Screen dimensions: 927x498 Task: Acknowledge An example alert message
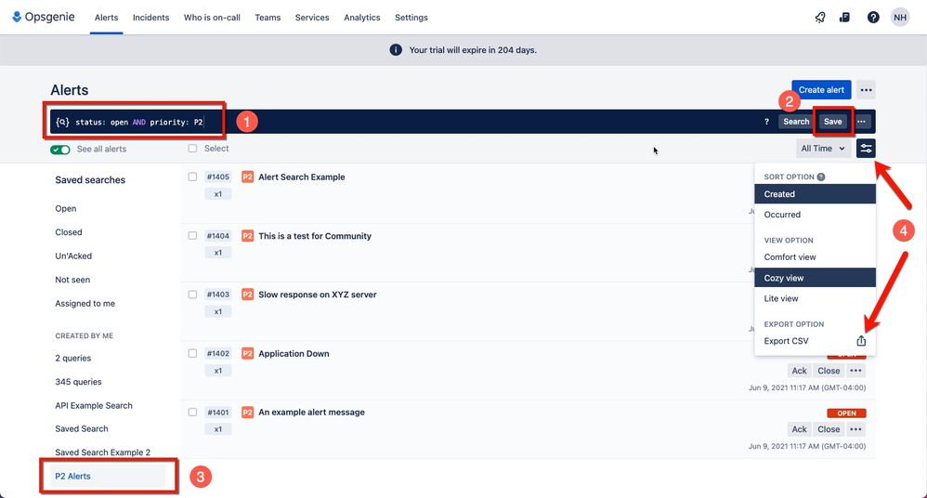[800, 429]
